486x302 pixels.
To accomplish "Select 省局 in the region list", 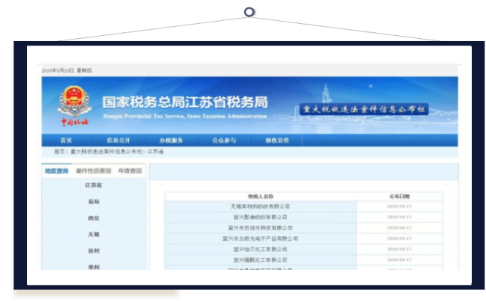I will click(94, 202).
